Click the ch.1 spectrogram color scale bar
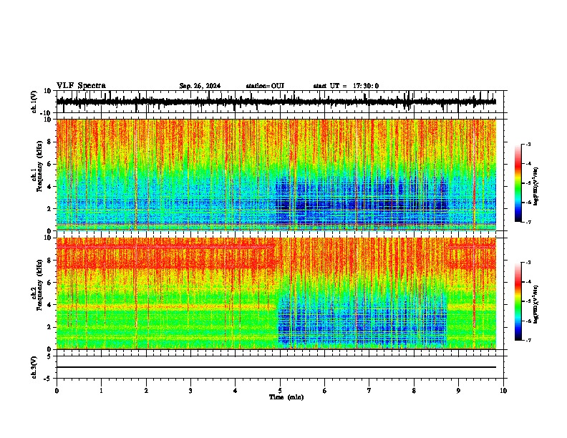The width and height of the screenshot is (567, 438). (518, 183)
